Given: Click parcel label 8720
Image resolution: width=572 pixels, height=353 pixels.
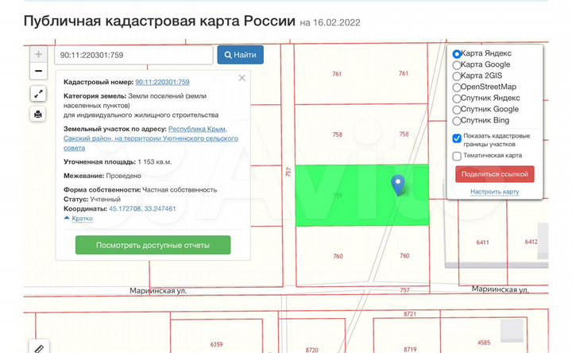Looking at the screenshot, I should click(312, 350).
